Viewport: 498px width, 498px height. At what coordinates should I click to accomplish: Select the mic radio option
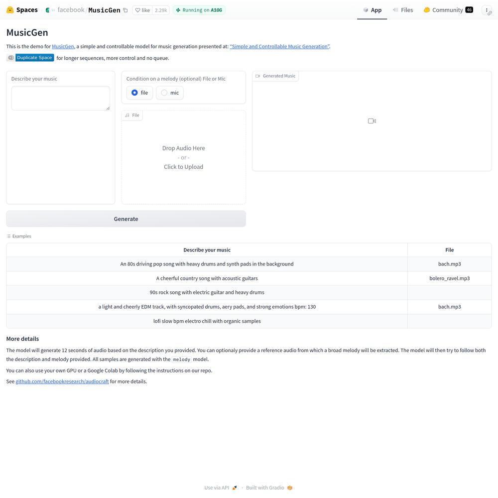170,93
